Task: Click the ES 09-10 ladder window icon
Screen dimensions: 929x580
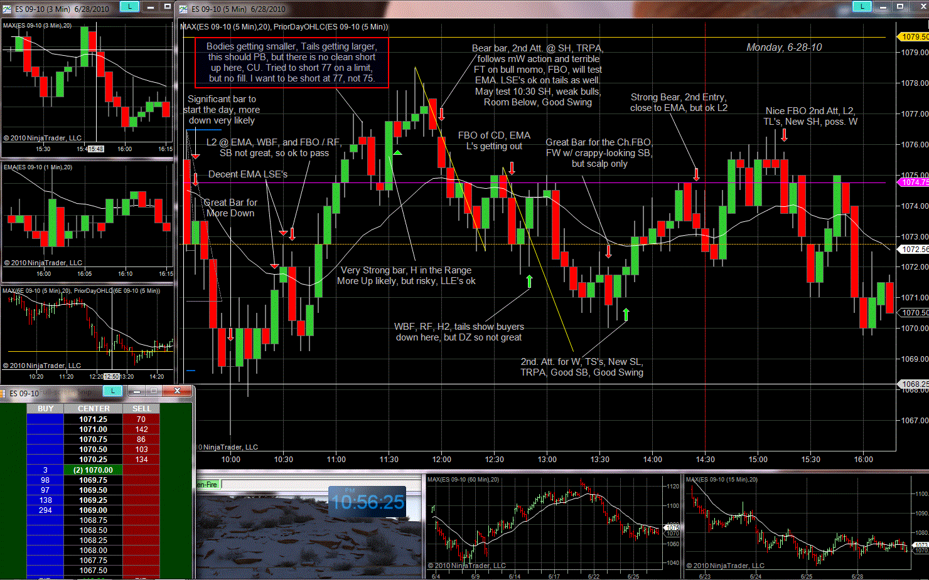Action: (4, 393)
